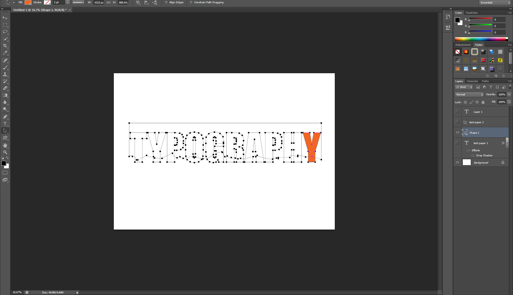This screenshot has width=513, height=295.
Task: Select the Rectangular Marquee tool
Action: (5, 25)
